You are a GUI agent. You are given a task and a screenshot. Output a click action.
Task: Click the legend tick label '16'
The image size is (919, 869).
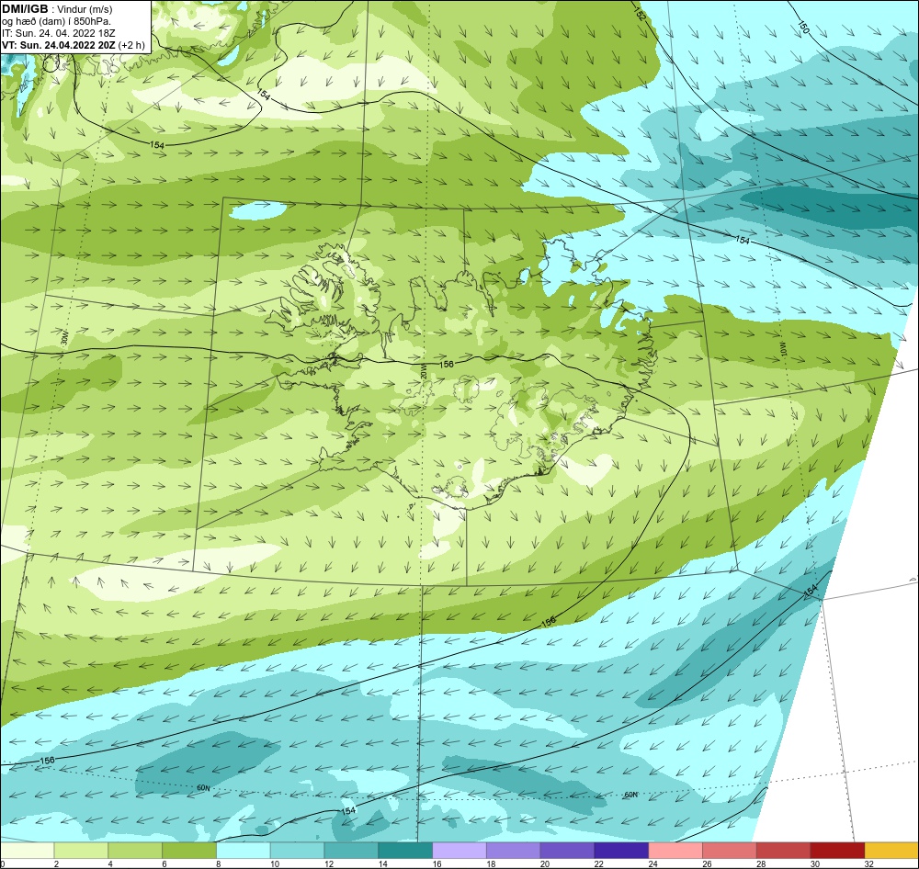[x=437, y=863]
